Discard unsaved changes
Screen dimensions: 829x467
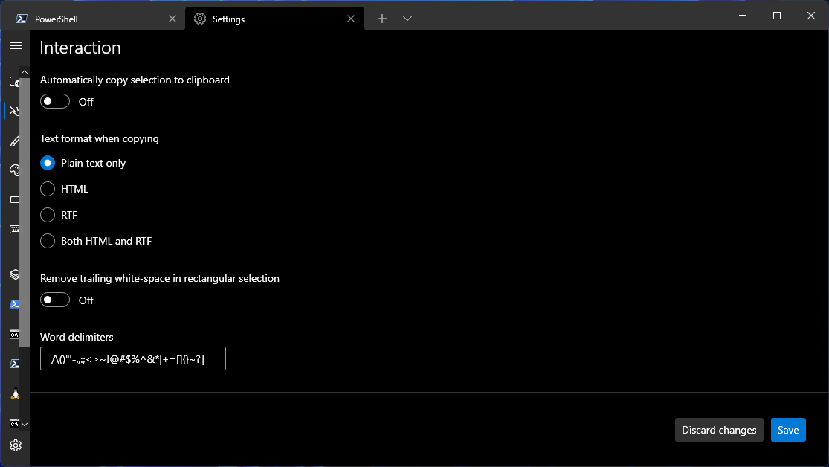click(x=718, y=429)
